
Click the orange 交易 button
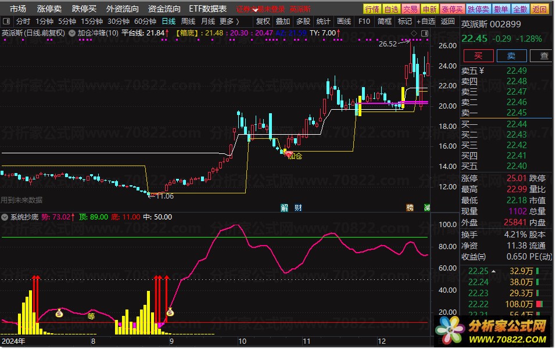(x=411, y=9)
